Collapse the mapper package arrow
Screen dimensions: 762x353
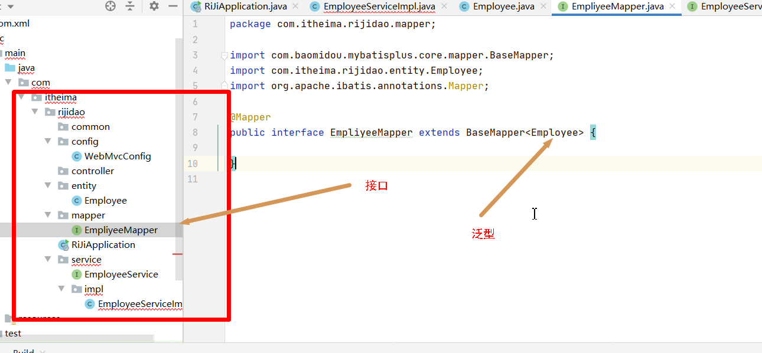coord(48,215)
